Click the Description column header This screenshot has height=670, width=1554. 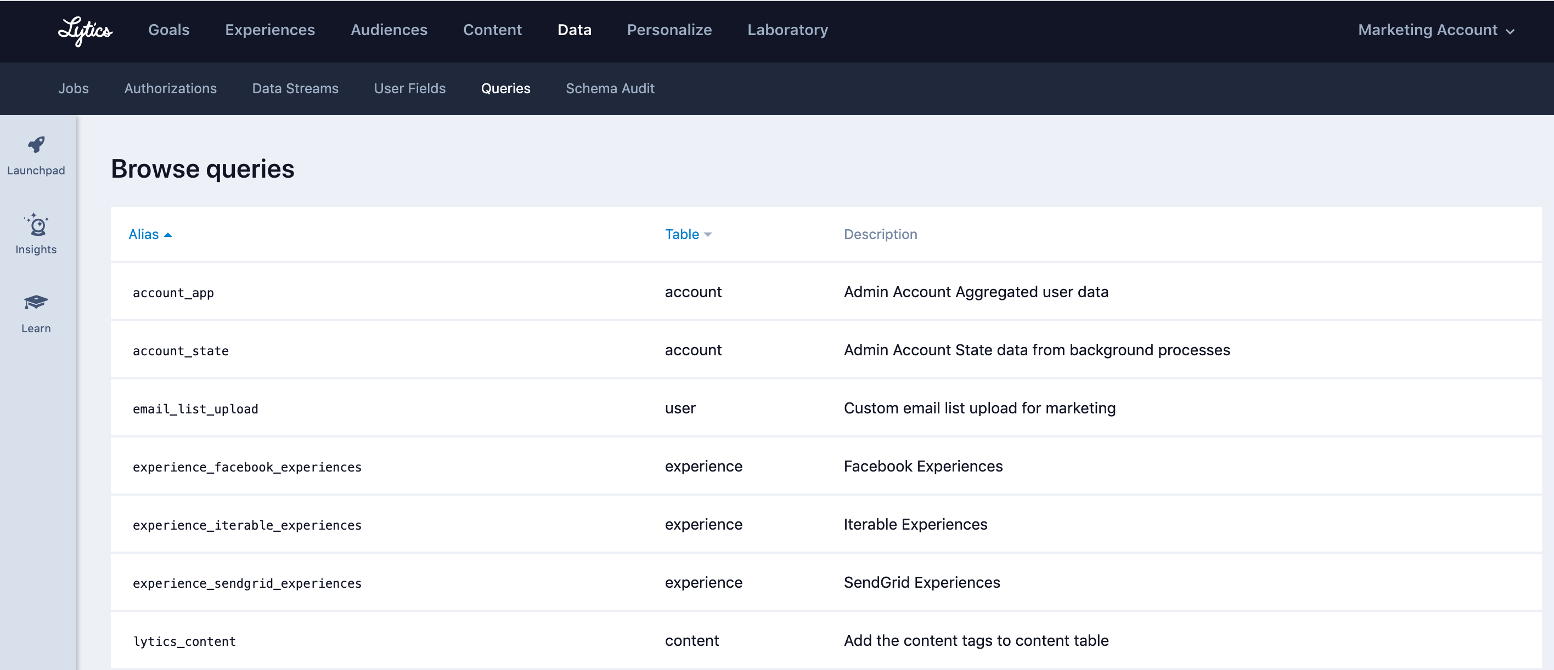[880, 234]
